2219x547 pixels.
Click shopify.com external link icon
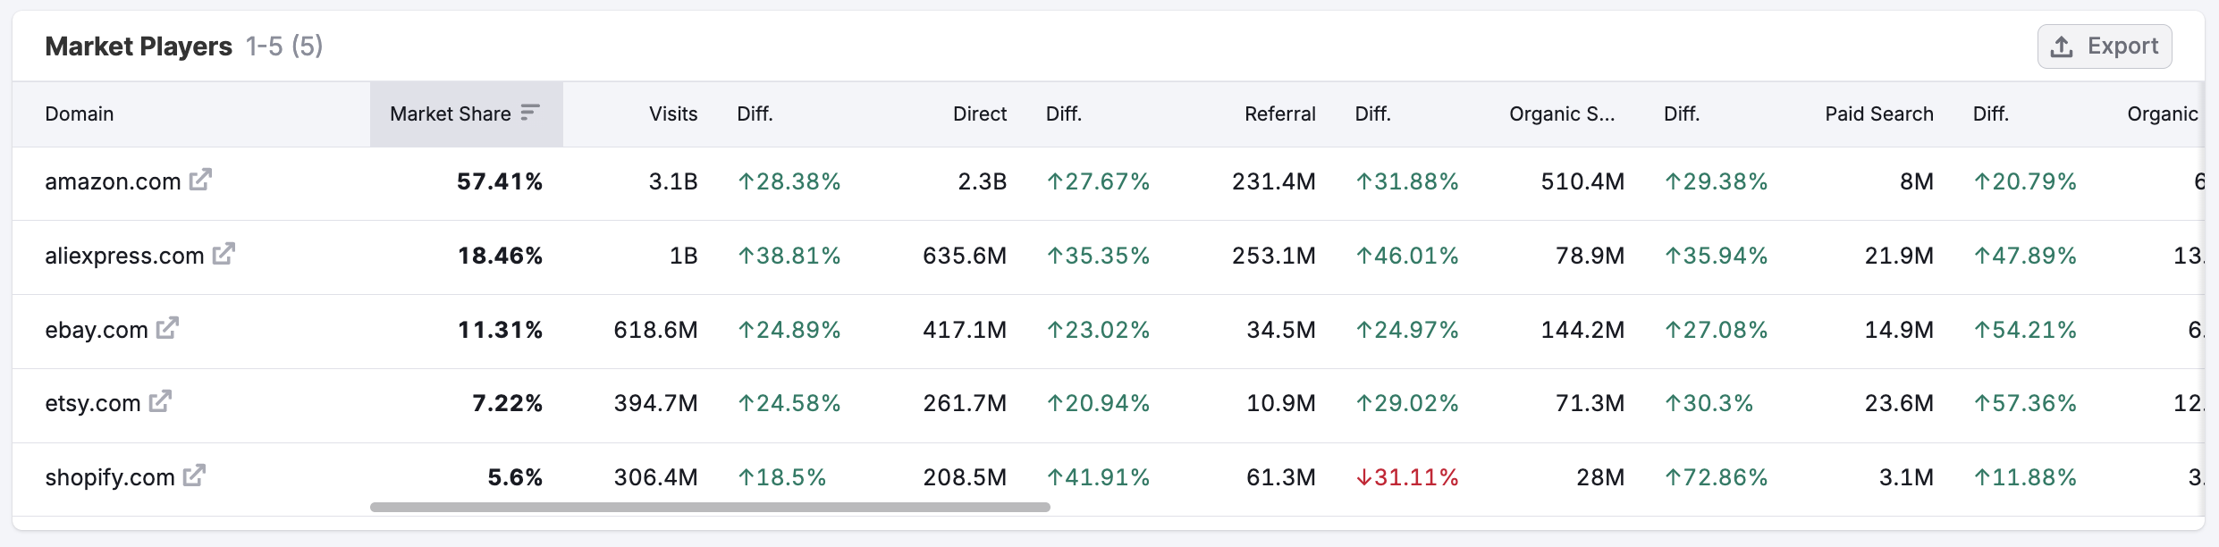[x=194, y=475]
